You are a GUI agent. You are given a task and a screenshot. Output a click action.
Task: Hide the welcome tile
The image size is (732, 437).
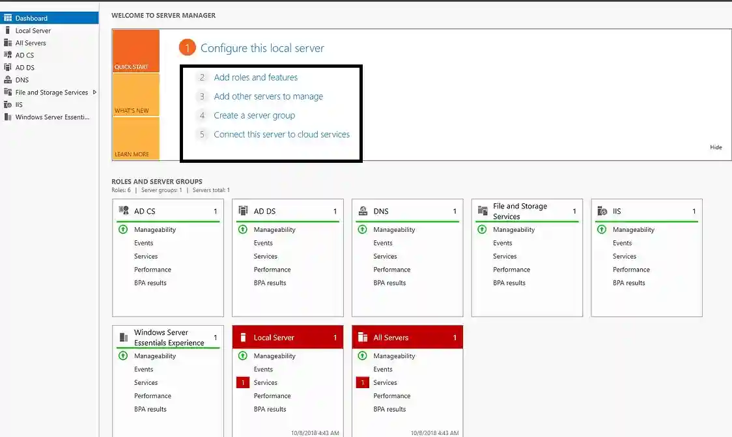pos(716,147)
